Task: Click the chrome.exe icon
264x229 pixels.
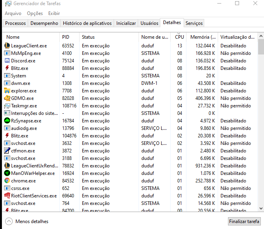Action: point(7,181)
